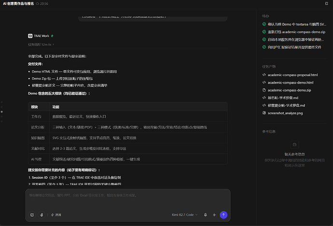The image size is (333, 226).
Task: Click file icon of academic-compass-demo.zip
Action: pyautogui.click(x=264, y=90)
